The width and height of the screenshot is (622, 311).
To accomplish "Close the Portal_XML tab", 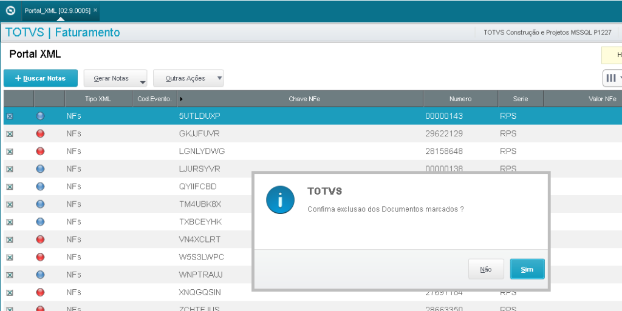I will 95,10.
